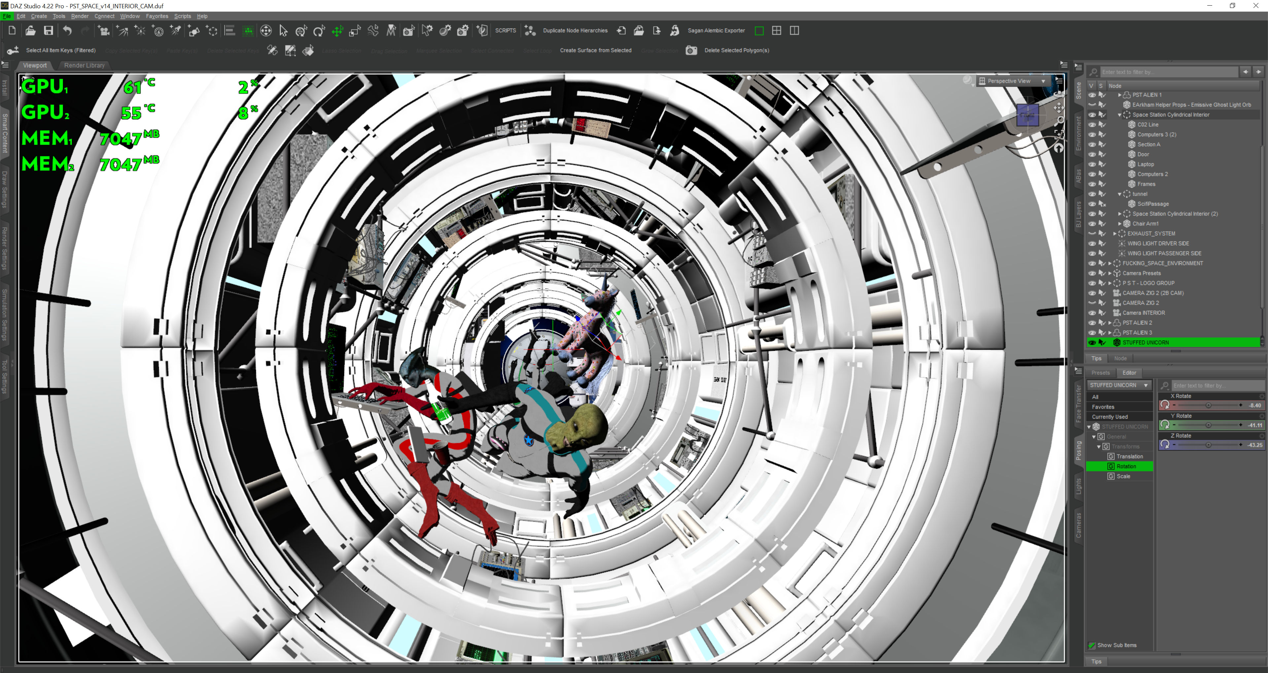1268x673 pixels.
Task: Click the Open file folder icon
Action: (30, 30)
